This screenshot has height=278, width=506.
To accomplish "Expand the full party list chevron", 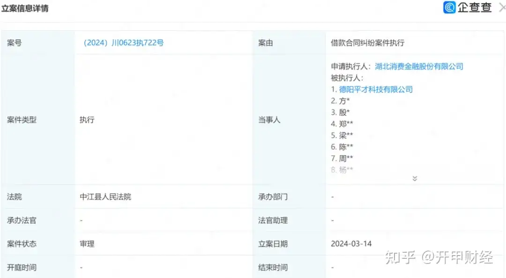I will point(415,178).
